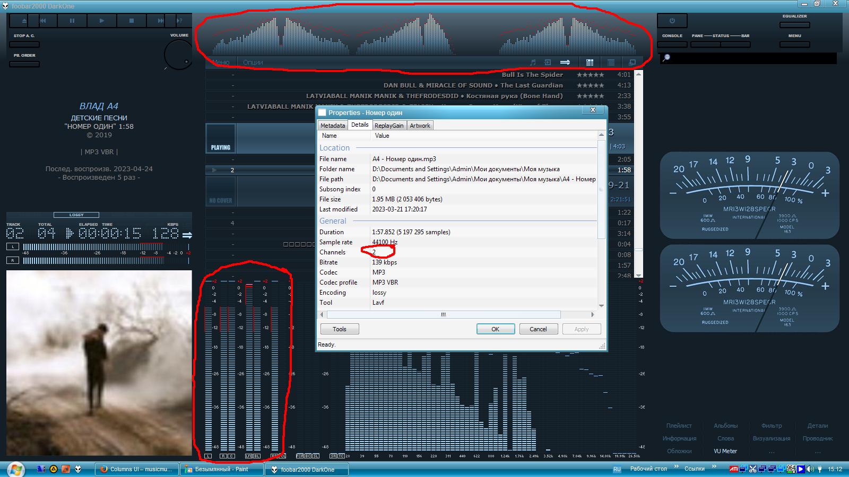Pause playback with the pause button
849x477 pixels.
click(72, 21)
